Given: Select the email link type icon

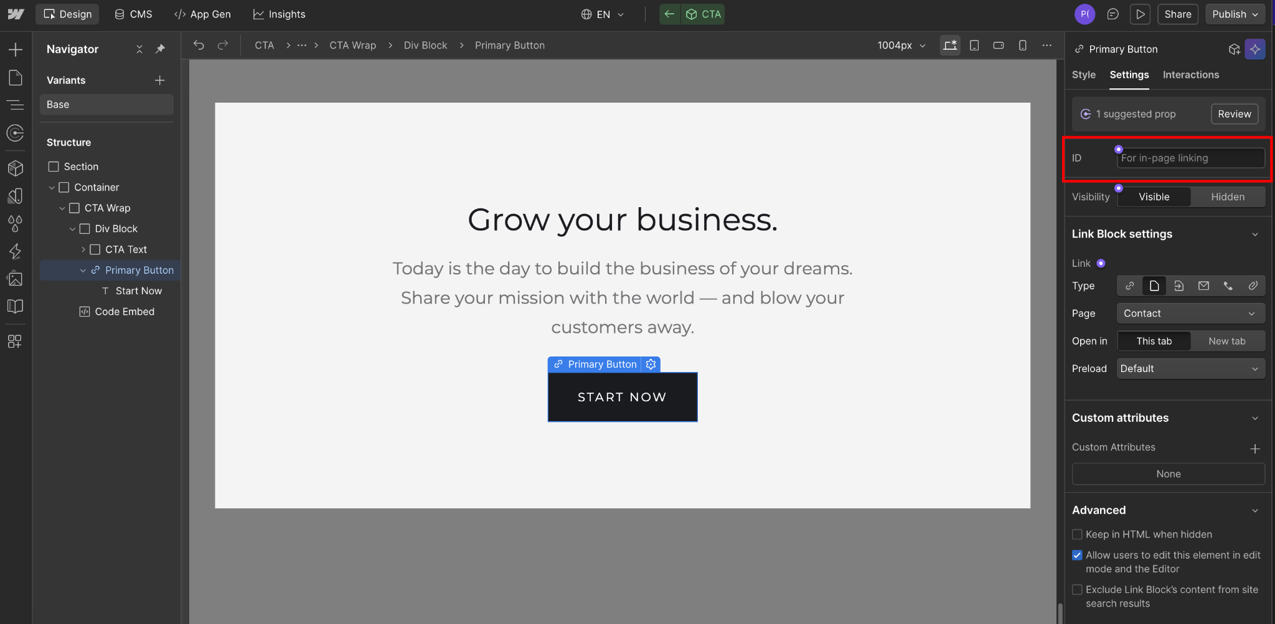Looking at the screenshot, I should pyautogui.click(x=1203, y=286).
